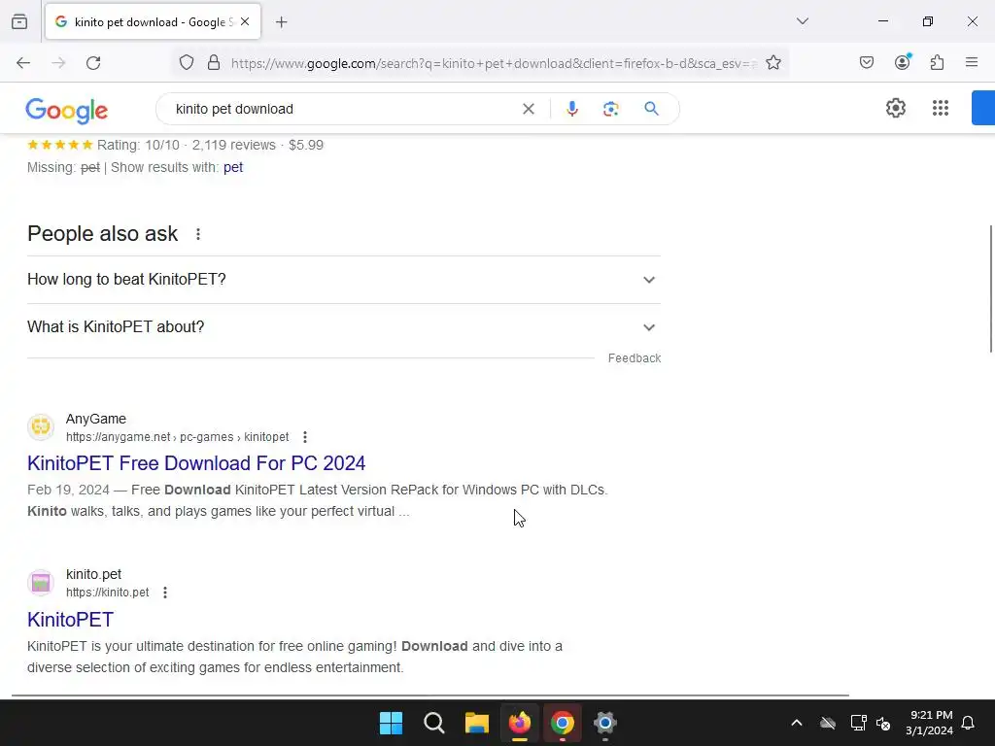
Task: Submit search with magnifier icon
Action: coord(651,109)
